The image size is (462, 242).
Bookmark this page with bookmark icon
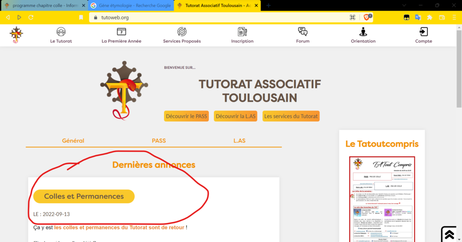coord(81,18)
